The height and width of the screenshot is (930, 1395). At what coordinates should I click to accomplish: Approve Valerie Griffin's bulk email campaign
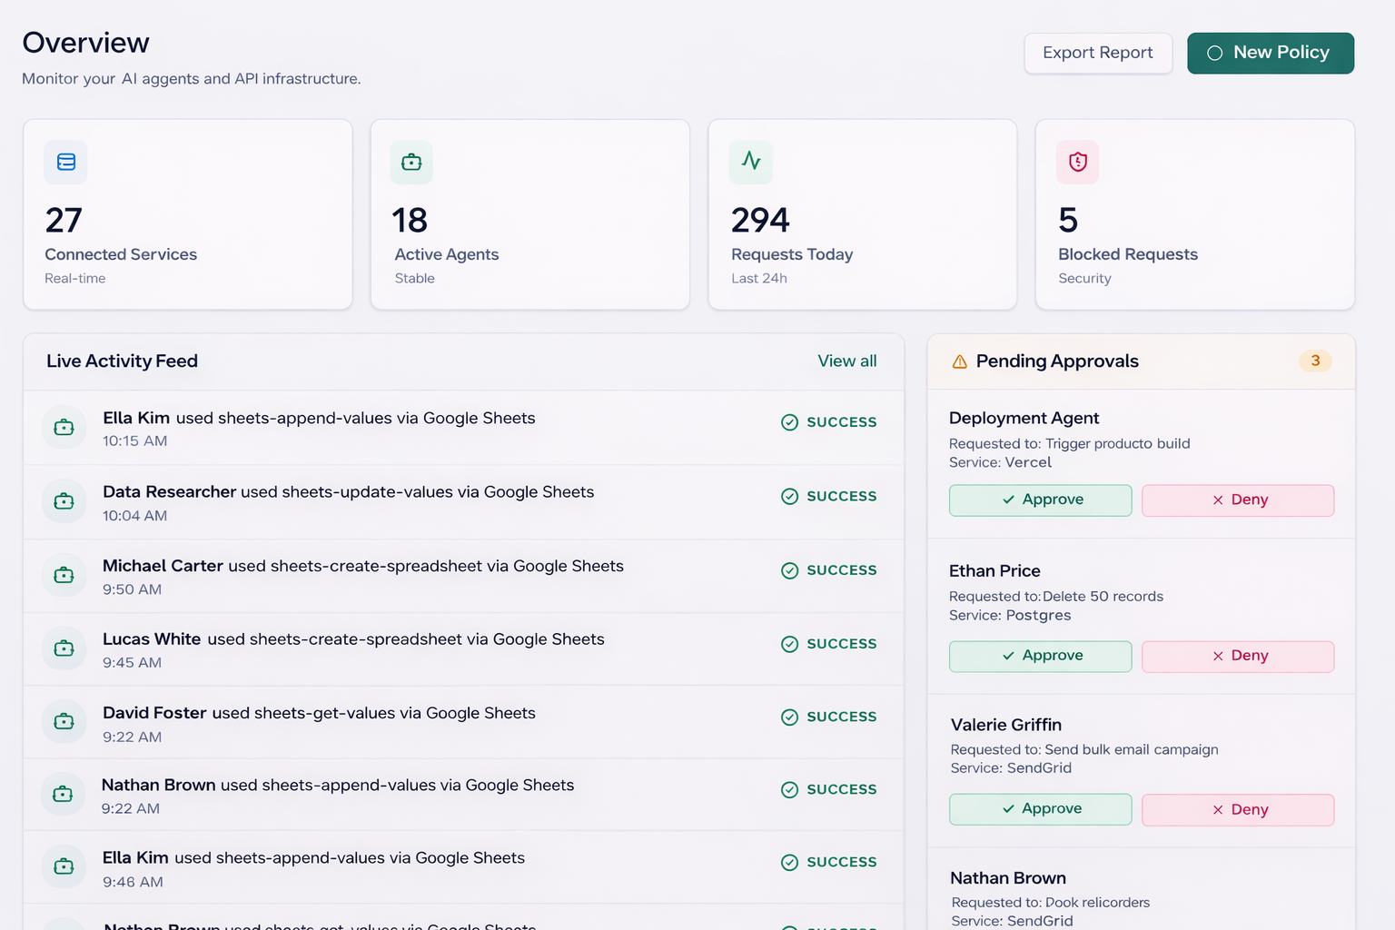click(x=1040, y=809)
